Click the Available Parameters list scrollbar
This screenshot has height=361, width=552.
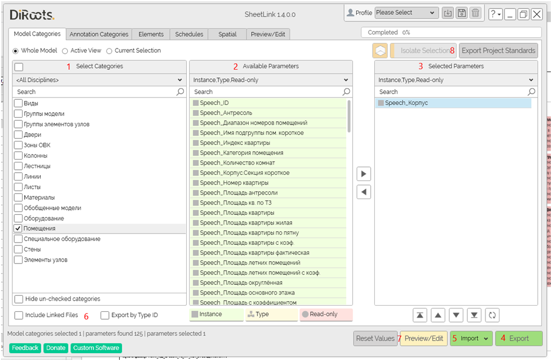(349, 116)
